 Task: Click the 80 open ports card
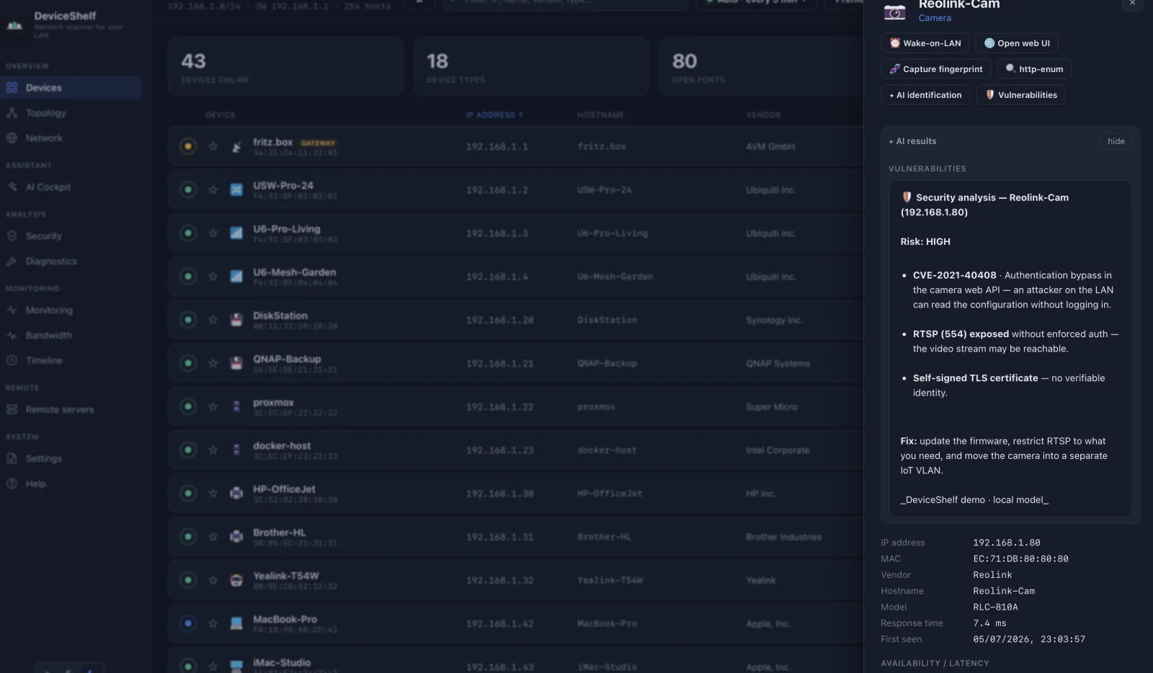(761, 67)
